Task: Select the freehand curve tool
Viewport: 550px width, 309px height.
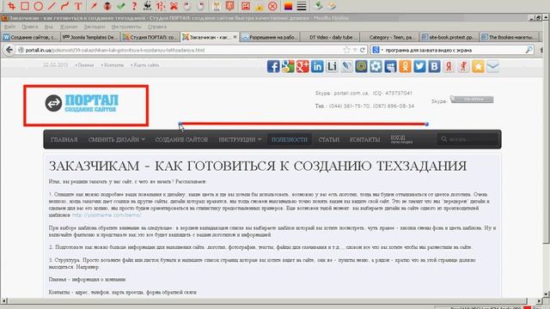Action: pyautogui.click(x=65, y=6)
